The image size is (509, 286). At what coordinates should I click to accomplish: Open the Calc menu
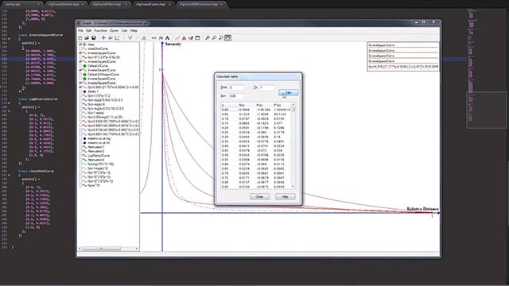124,30
